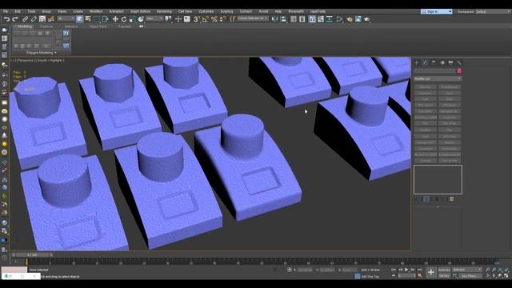Switch to the Freeform ribbon tab
The image size is (512, 288).
[46, 26]
